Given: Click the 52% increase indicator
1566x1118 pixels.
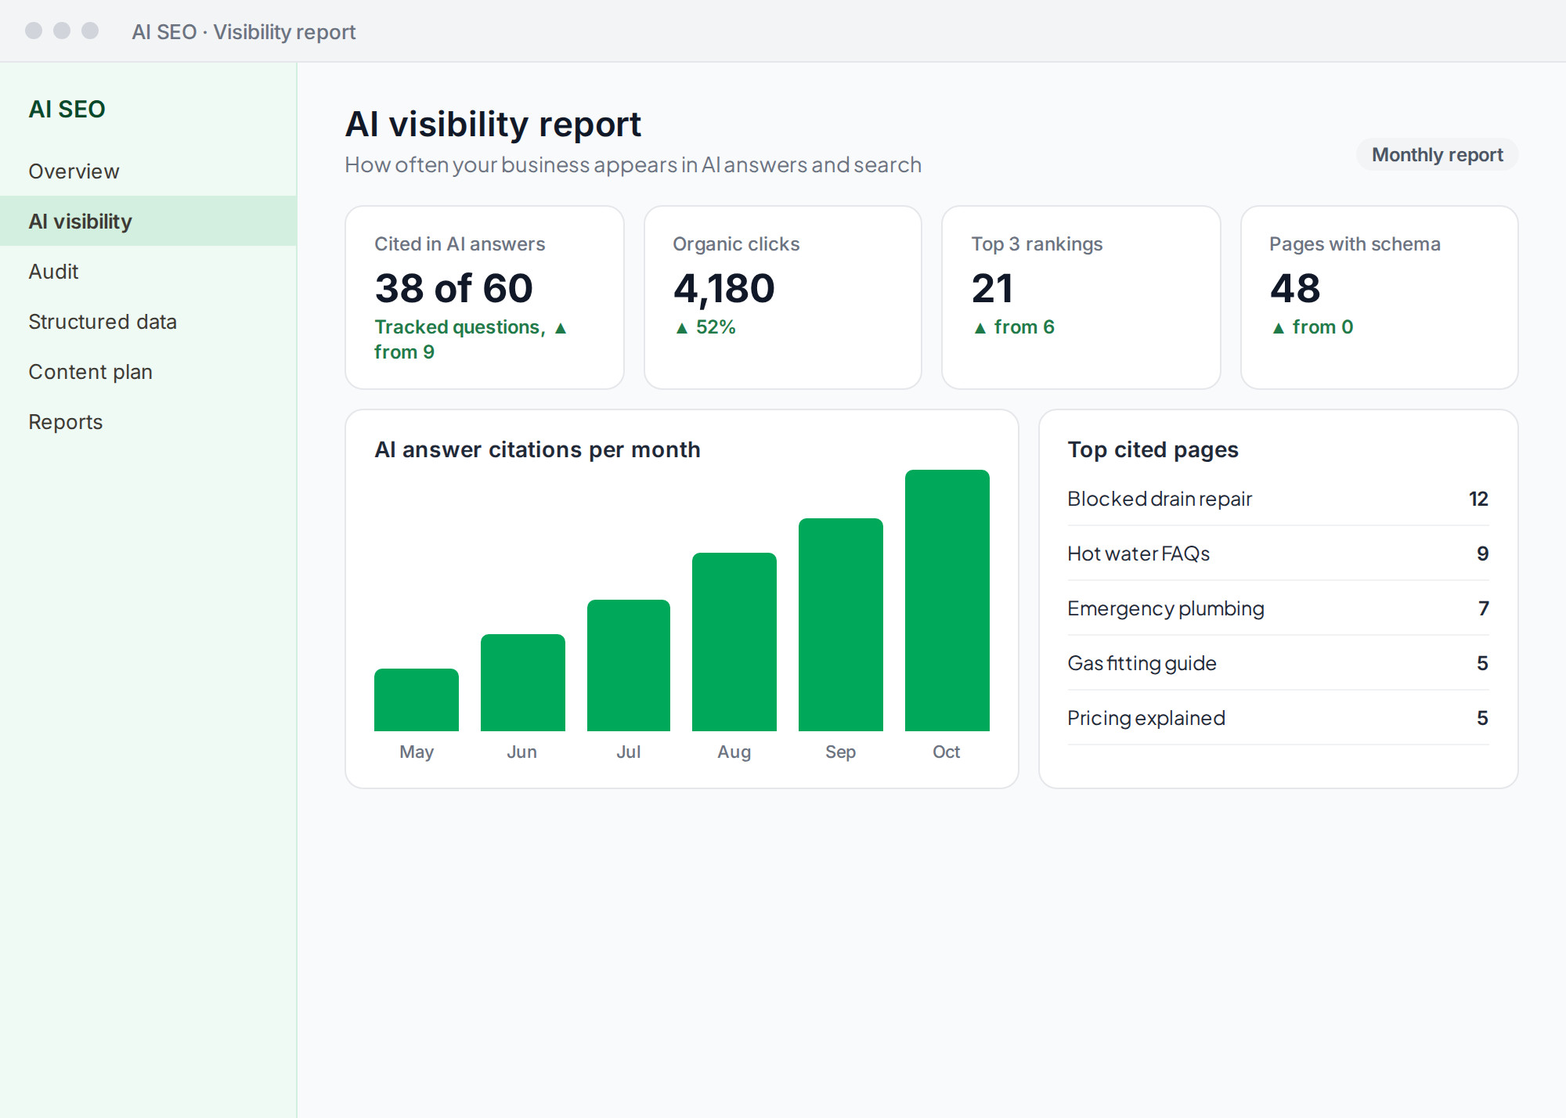Looking at the screenshot, I should coord(705,327).
